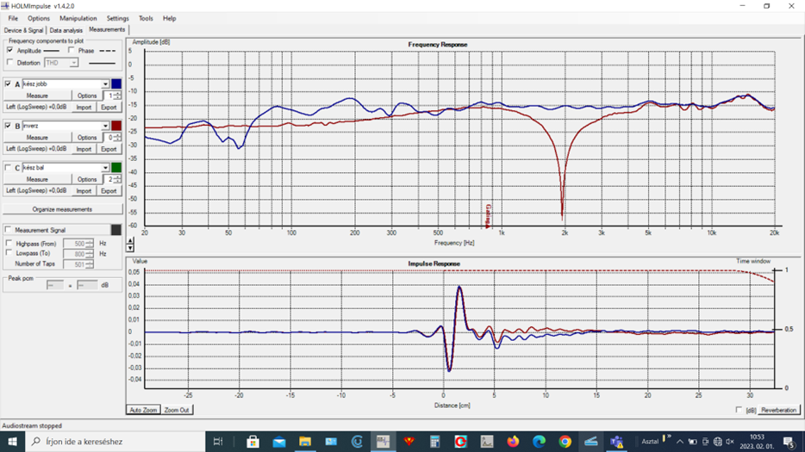The image size is (805, 452).
Task: Open measurement B name dropdown
Action: pyautogui.click(x=105, y=126)
